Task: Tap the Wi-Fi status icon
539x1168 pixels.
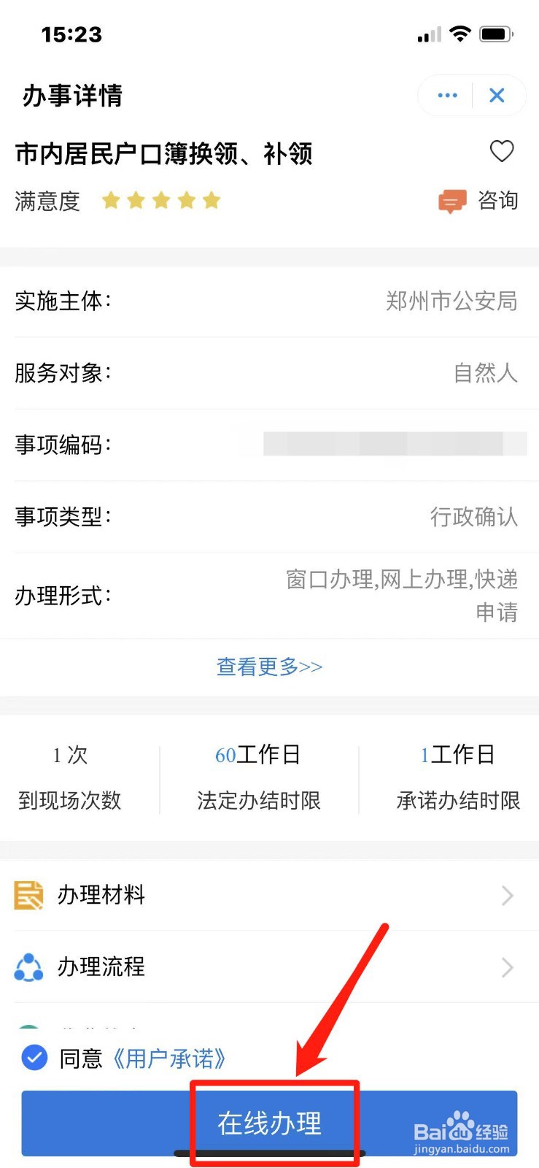Action: point(460,34)
